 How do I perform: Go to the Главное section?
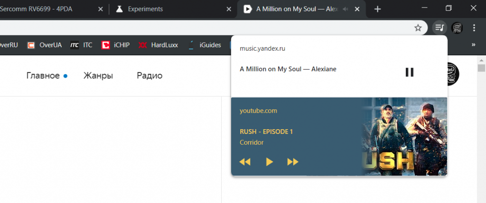43,76
